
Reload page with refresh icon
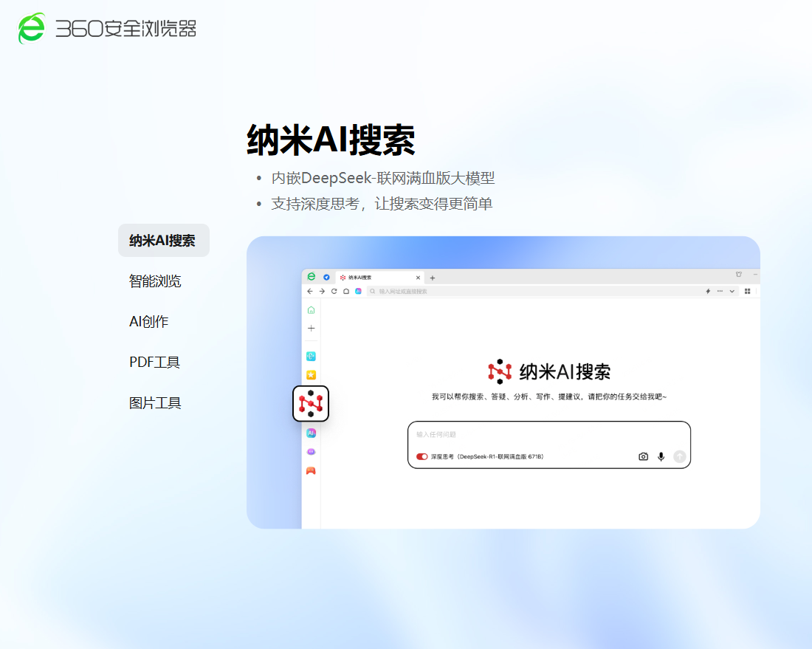click(x=334, y=291)
